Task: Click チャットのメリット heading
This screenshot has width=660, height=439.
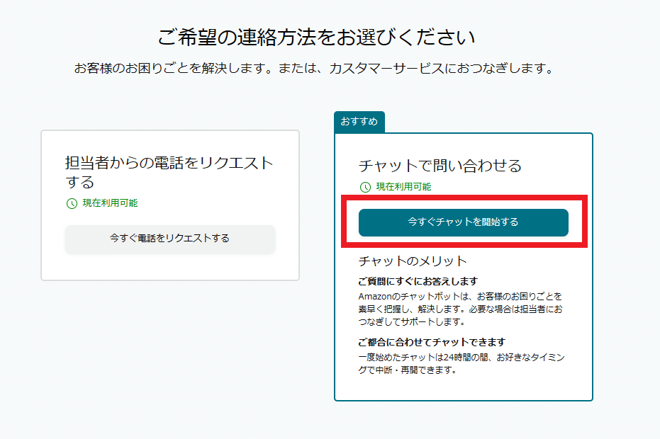Action: coord(413,261)
